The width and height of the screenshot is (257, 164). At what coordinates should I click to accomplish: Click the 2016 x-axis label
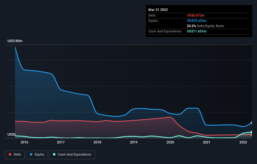coord(24,142)
